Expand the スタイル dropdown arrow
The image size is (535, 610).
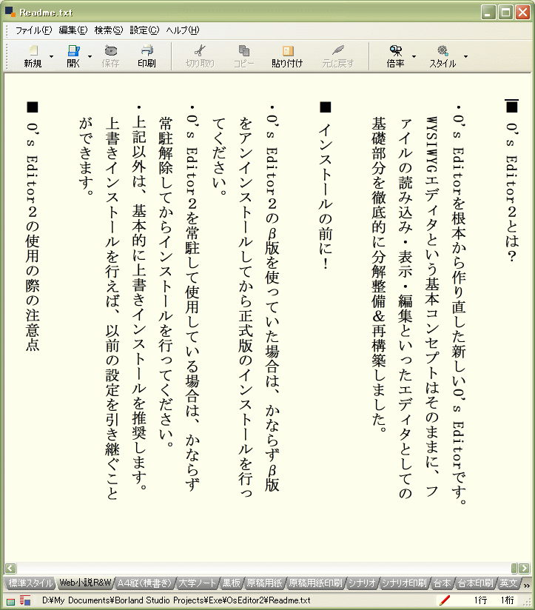(465, 56)
